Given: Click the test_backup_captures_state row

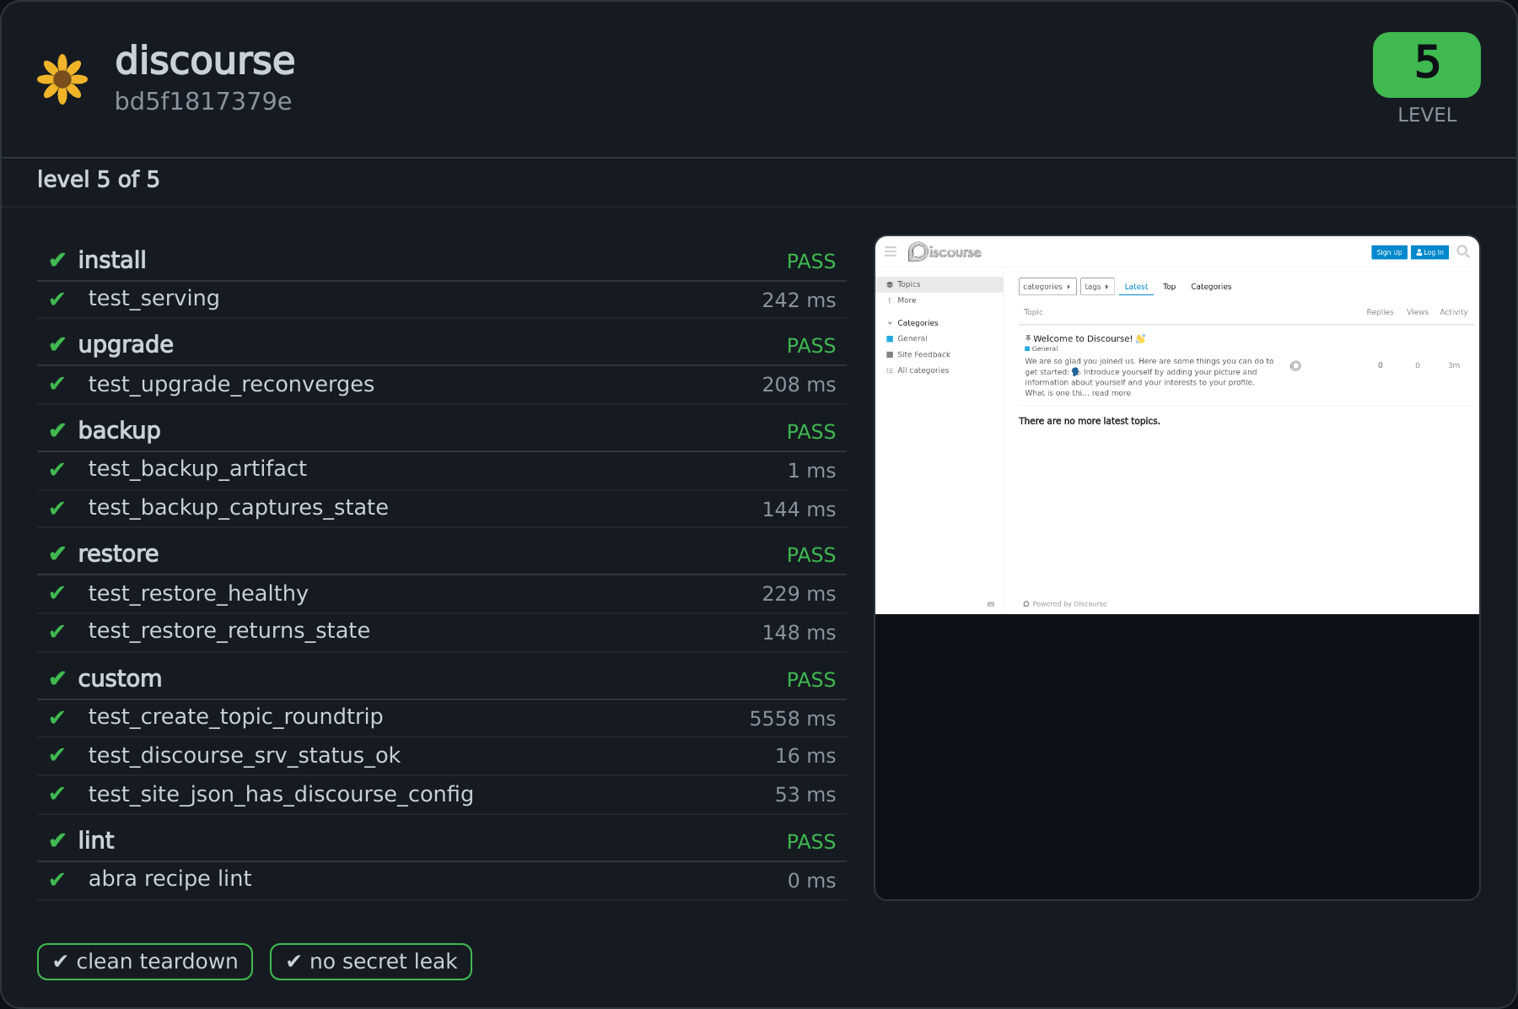Looking at the screenshot, I should 442,508.
